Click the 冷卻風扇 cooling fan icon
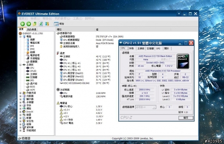The height and width of the screenshot is (144, 224). [58, 90]
